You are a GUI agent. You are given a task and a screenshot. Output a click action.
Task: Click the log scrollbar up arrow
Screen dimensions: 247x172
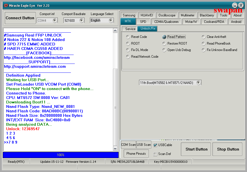pos(115,31)
